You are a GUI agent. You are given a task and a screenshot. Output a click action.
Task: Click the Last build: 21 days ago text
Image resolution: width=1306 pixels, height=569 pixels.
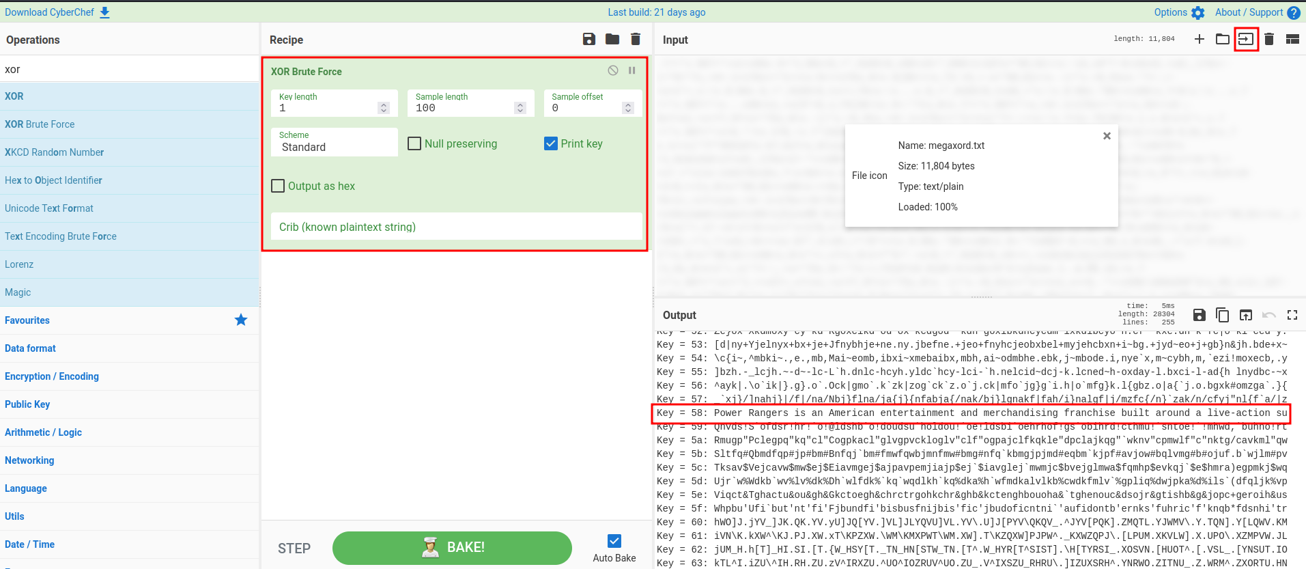(x=657, y=12)
